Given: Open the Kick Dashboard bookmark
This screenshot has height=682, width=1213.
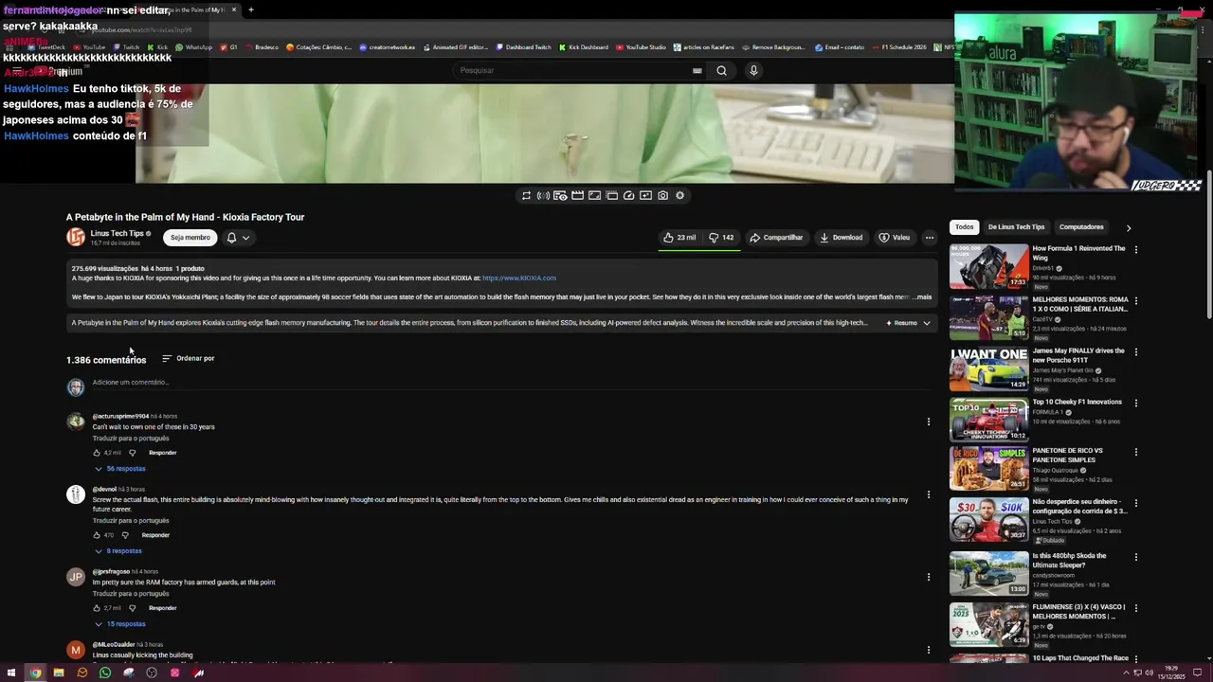Looking at the screenshot, I should tap(584, 47).
